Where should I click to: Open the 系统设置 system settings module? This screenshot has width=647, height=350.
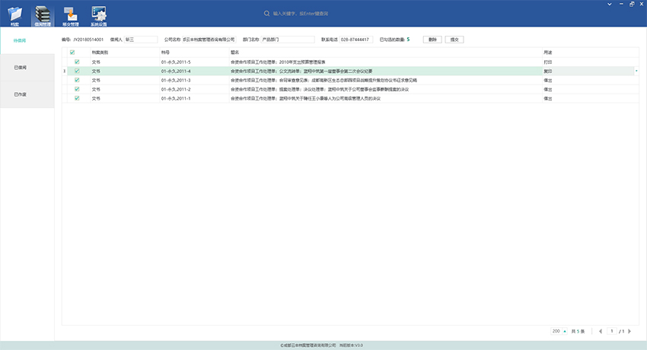[99, 16]
